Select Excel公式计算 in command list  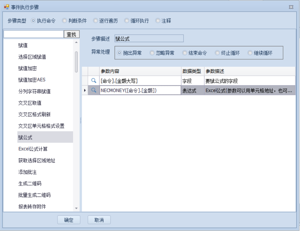coord(33,149)
